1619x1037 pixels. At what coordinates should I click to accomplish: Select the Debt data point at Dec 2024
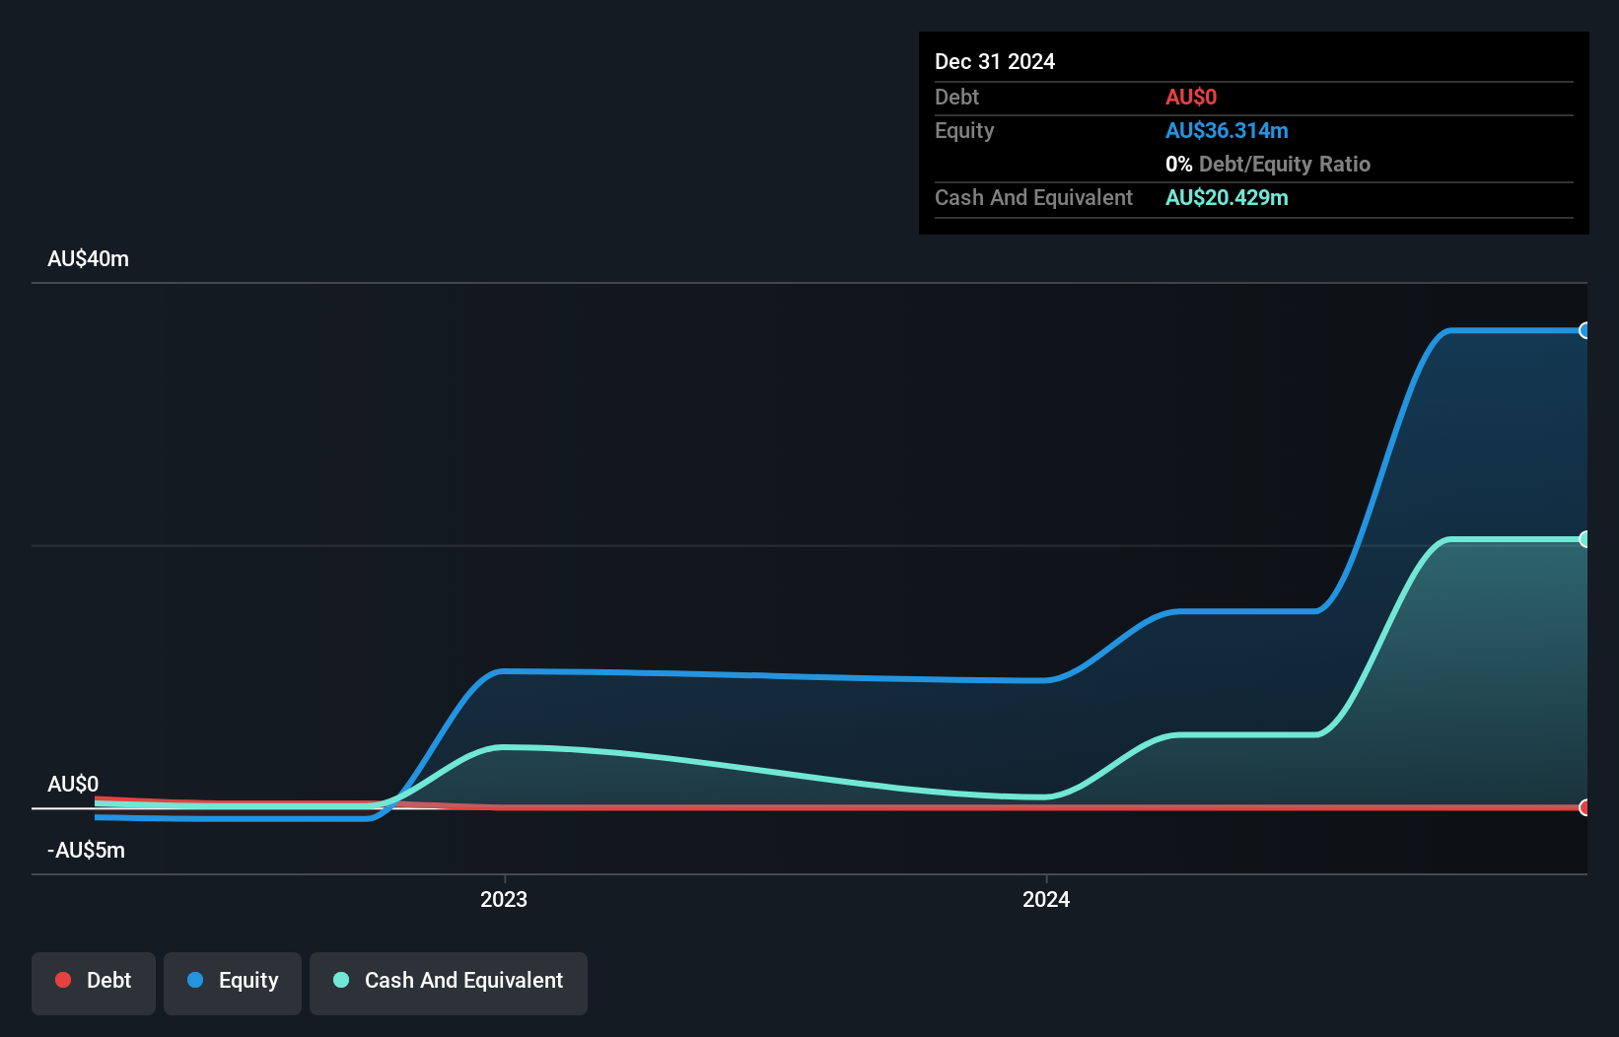[1584, 807]
